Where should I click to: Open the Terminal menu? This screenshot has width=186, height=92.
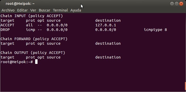60,10
